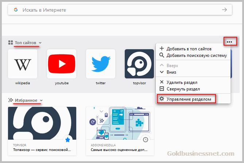
Task: Select "Вниз" to move section down
Action: [x=193, y=72]
